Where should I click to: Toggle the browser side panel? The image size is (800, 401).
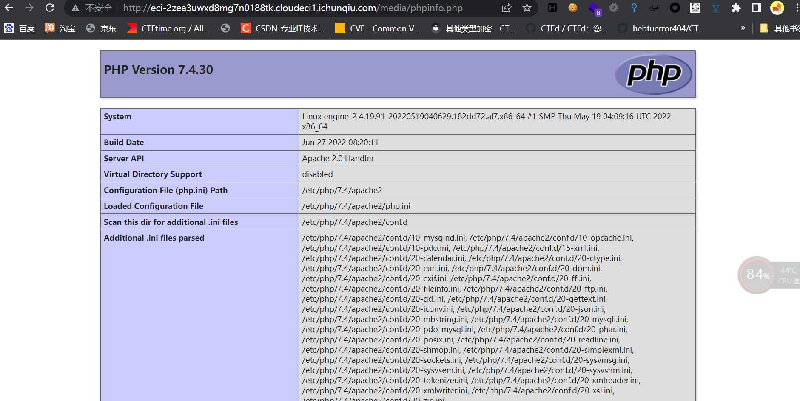tap(756, 8)
